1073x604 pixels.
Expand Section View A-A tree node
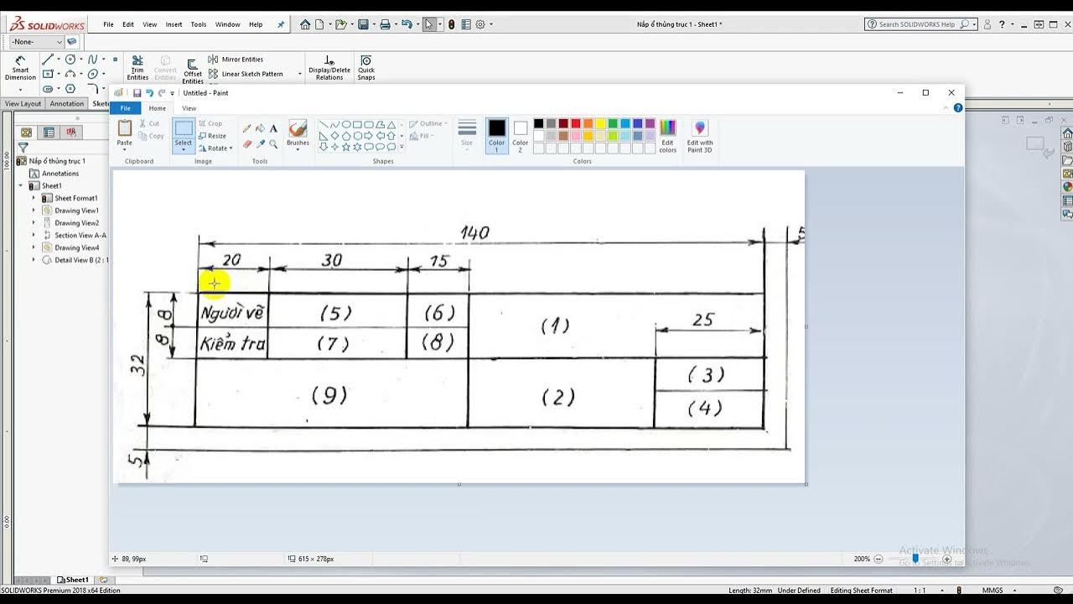point(34,235)
